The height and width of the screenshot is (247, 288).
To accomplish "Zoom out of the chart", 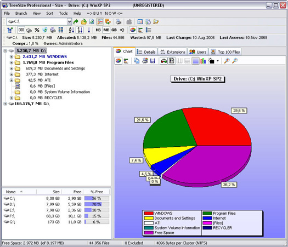I will tap(235, 61).
